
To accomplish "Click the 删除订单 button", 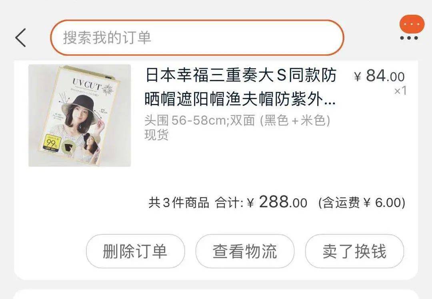I will tap(135, 251).
